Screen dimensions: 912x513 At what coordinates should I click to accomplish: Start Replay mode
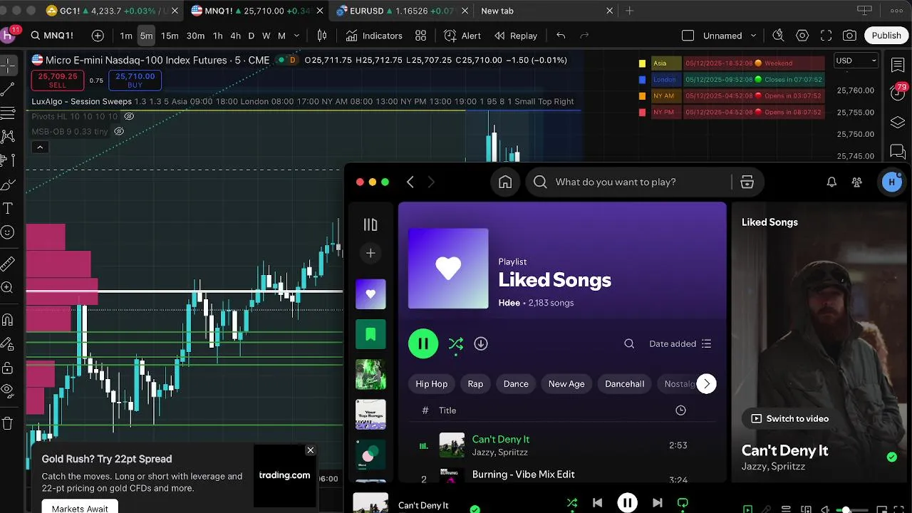(516, 36)
